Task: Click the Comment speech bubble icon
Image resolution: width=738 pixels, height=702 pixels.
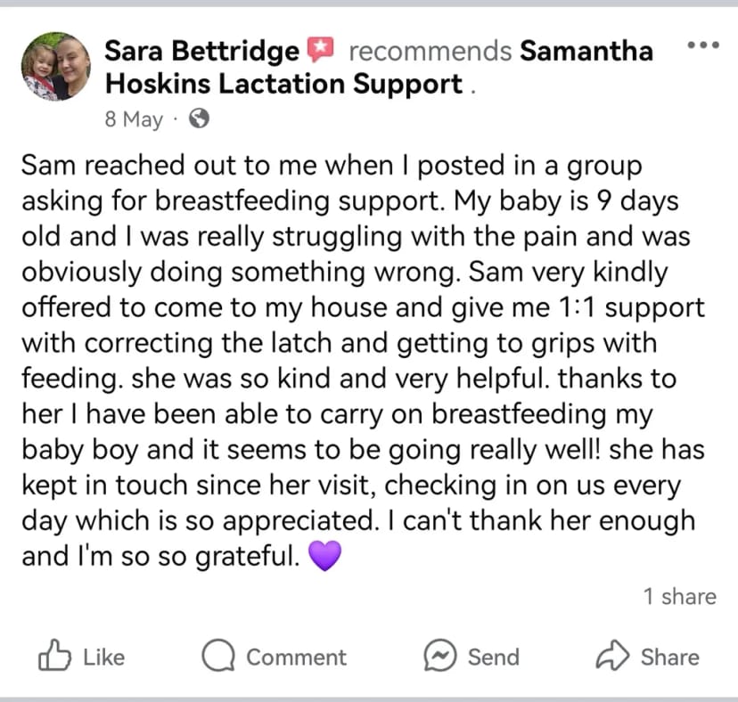Action: (x=218, y=655)
